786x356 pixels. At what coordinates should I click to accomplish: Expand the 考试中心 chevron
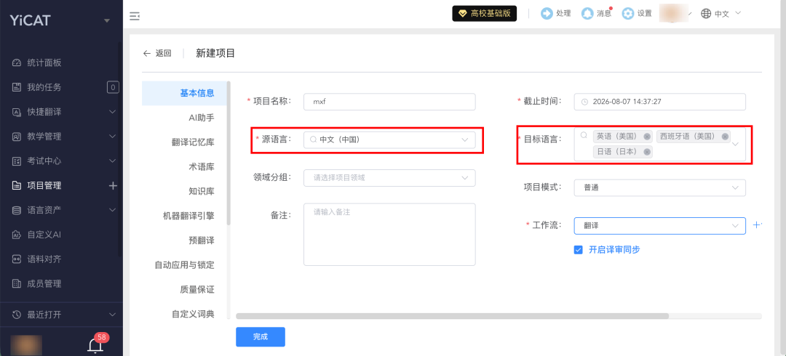click(x=113, y=161)
